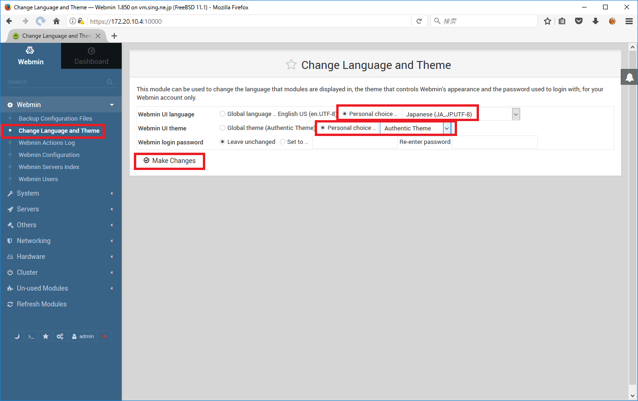Click the Re-enter password field
The height and width of the screenshot is (401, 638).
tap(495, 142)
